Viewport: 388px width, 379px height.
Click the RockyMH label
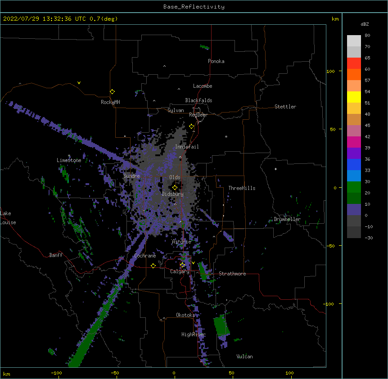click(110, 102)
